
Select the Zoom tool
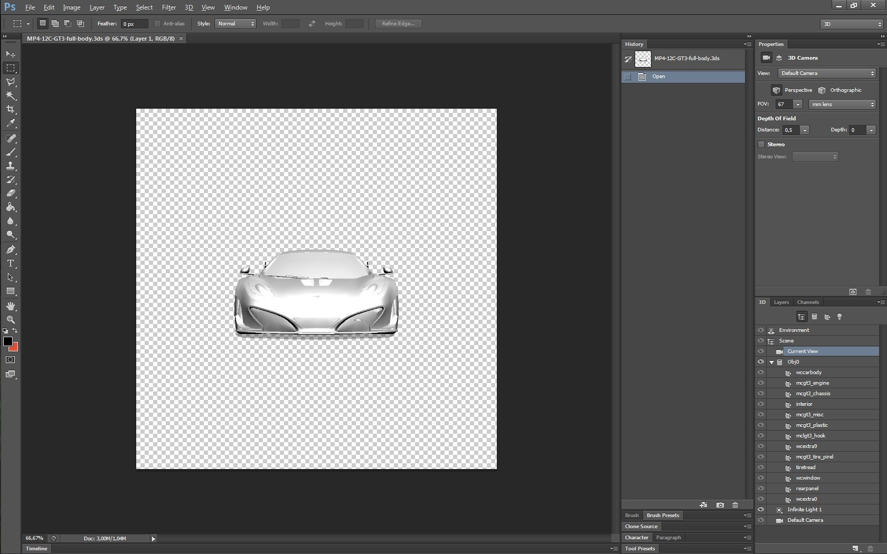pyautogui.click(x=11, y=320)
